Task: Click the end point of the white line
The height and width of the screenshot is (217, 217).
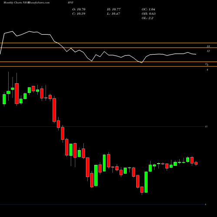Action: 196,54
